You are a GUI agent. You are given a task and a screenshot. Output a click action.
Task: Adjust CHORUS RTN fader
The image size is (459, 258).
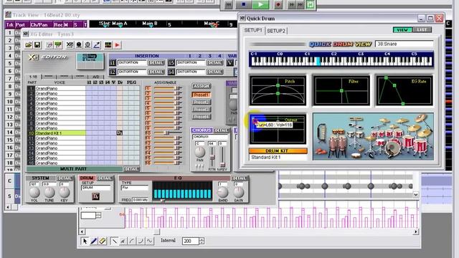[212, 157]
